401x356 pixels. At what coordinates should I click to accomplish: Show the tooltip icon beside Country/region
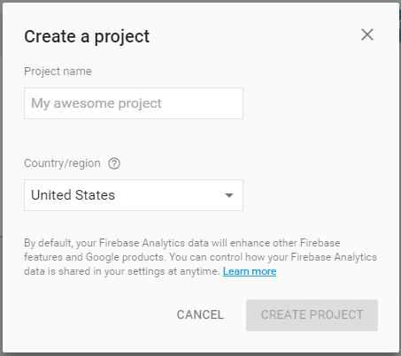[114, 163]
